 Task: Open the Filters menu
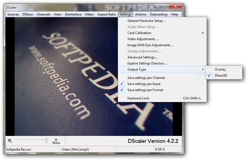(x=89, y=14)
